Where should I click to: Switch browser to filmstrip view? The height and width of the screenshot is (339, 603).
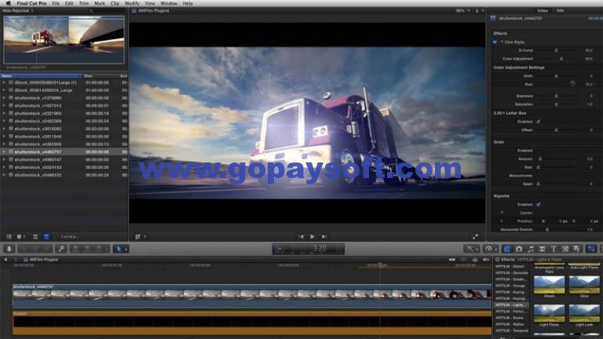pyautogui.click(x=35, y=237)
